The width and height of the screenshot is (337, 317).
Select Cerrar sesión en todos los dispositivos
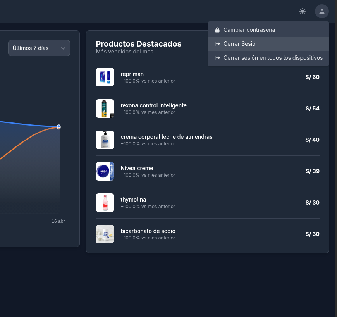click(x=268, y=58)
